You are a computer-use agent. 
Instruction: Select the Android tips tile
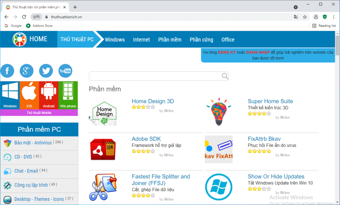tap(48, 95)
